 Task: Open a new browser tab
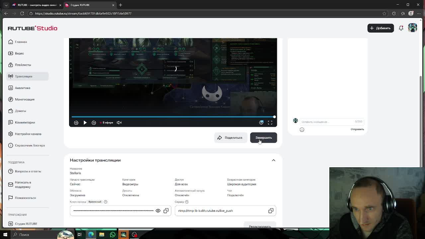[x=121, y=5]
